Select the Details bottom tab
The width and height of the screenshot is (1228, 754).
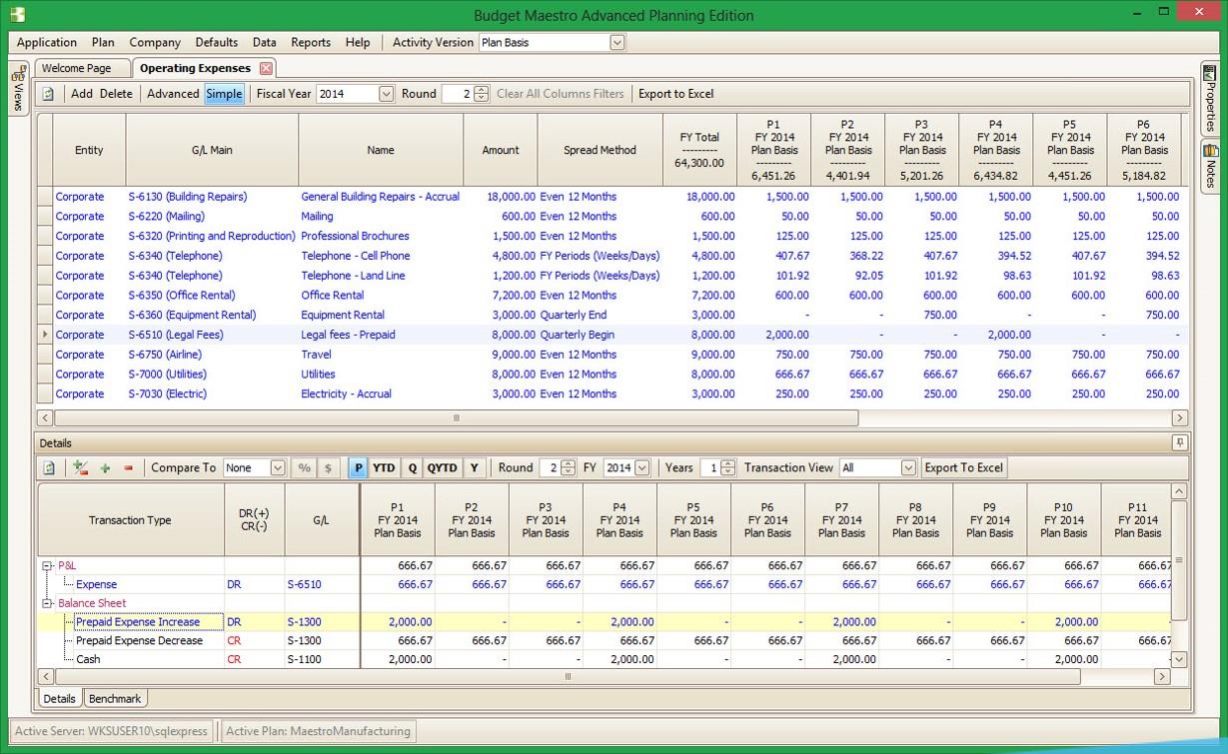click(x=59, y=699)
